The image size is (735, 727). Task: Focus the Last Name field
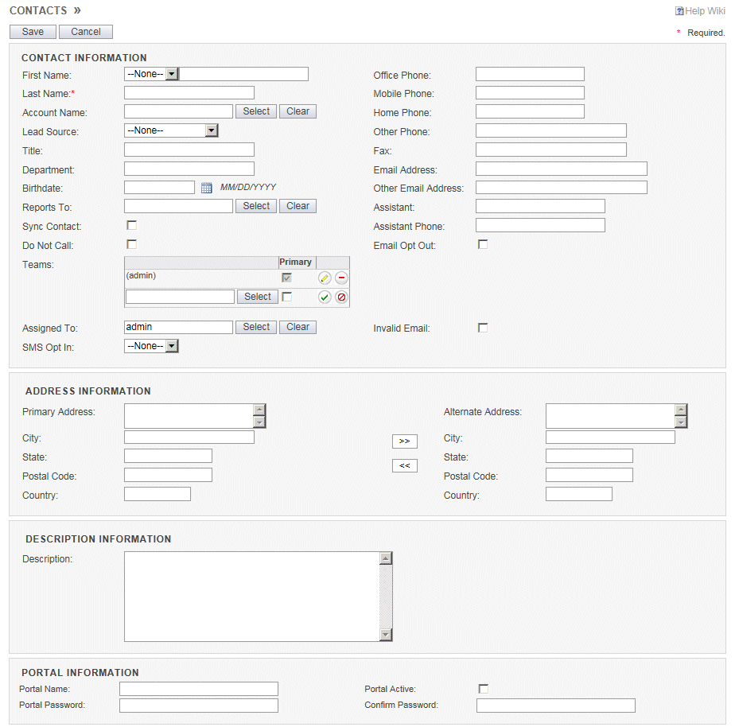coord(189,93)
